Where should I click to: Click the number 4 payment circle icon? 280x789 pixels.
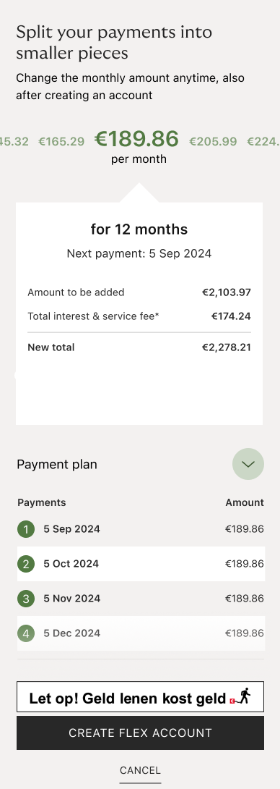[x=26, y=633]
